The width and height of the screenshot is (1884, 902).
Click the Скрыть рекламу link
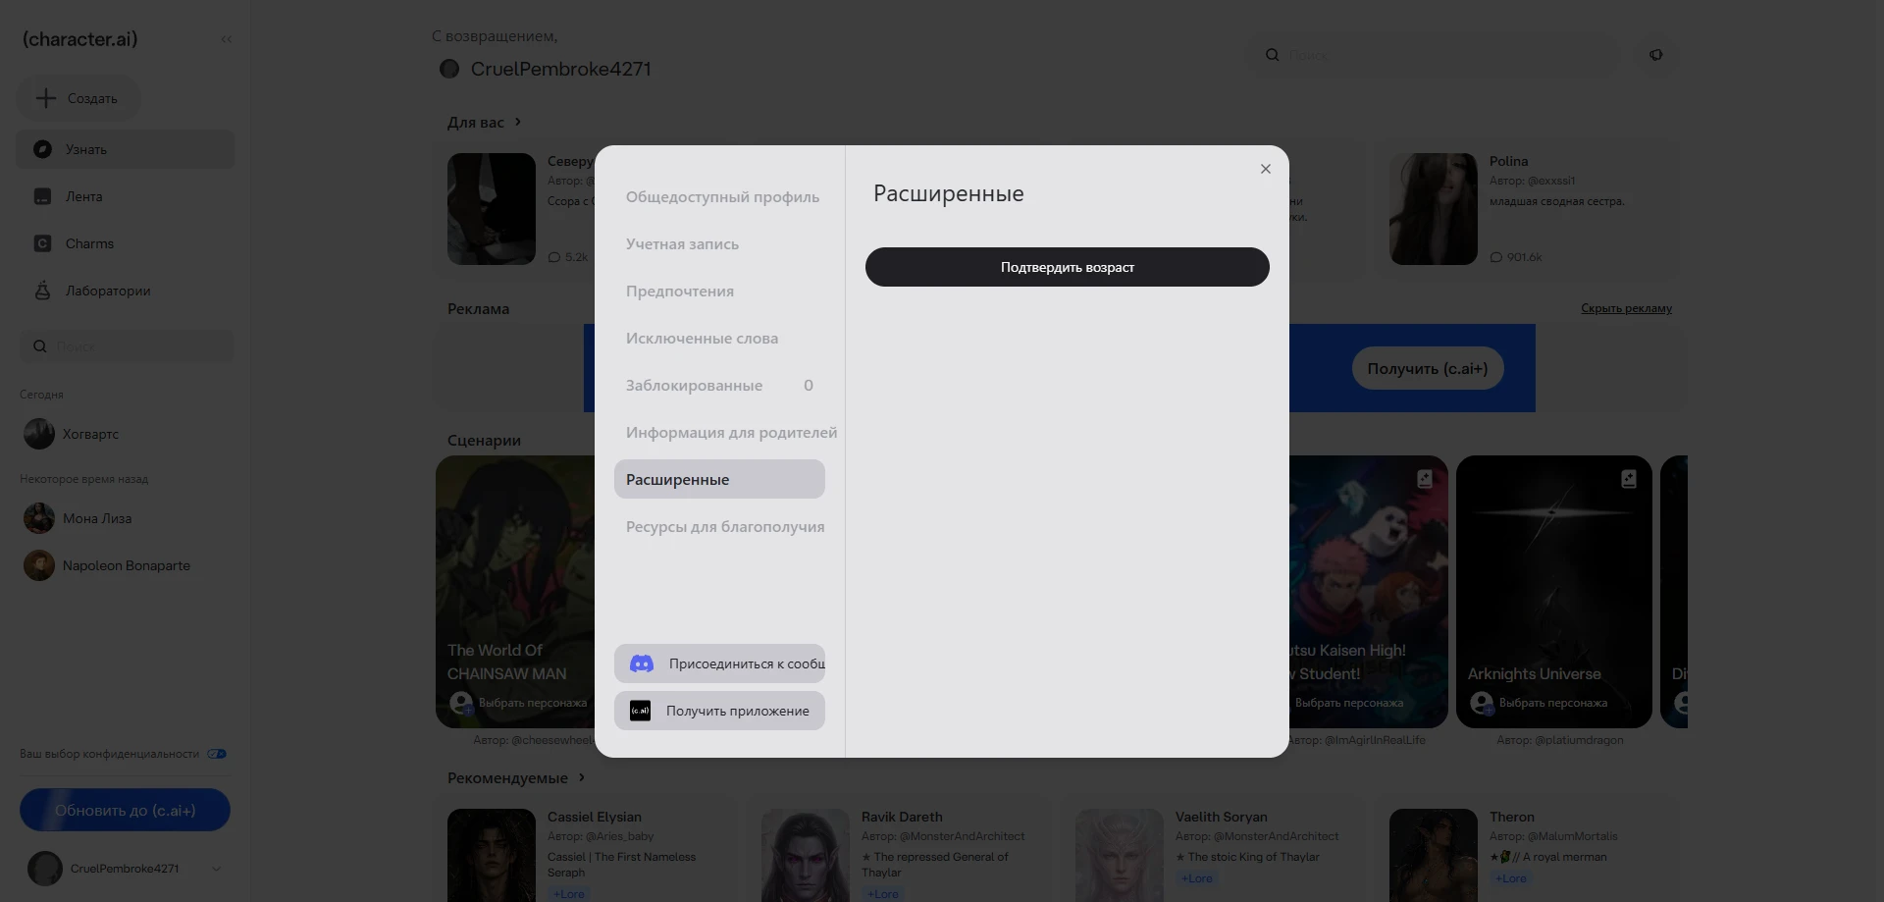tap(1626, 308)
